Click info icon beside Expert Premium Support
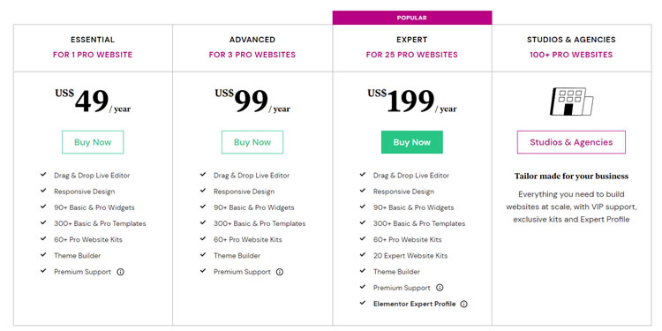The image size is (662, 331). coord(440,288)
